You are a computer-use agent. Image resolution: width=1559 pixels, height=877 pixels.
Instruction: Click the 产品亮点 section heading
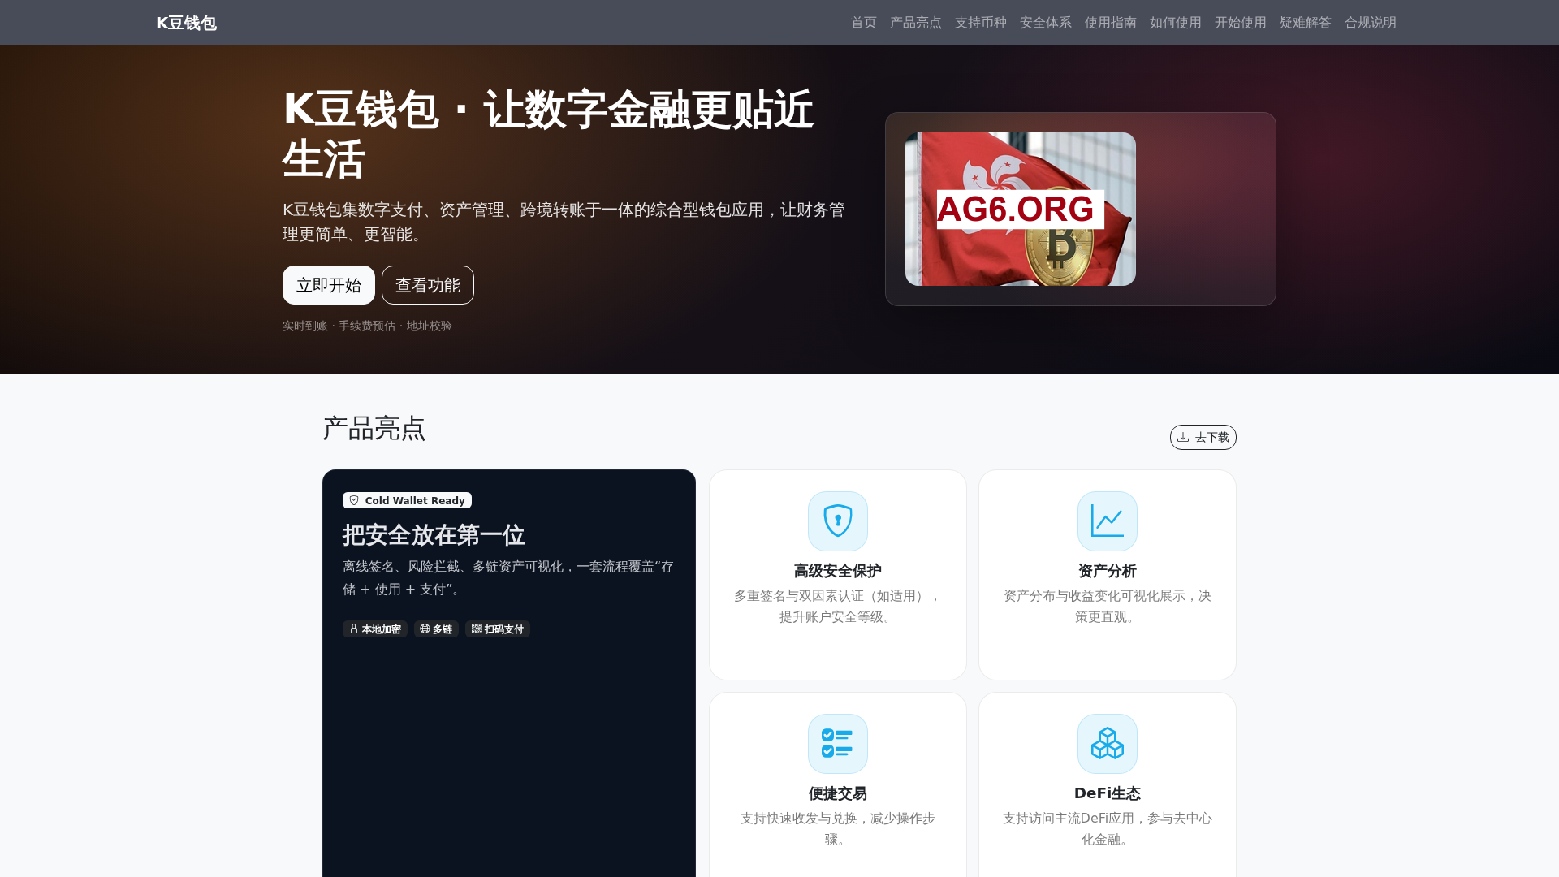(x=374, y=429)
